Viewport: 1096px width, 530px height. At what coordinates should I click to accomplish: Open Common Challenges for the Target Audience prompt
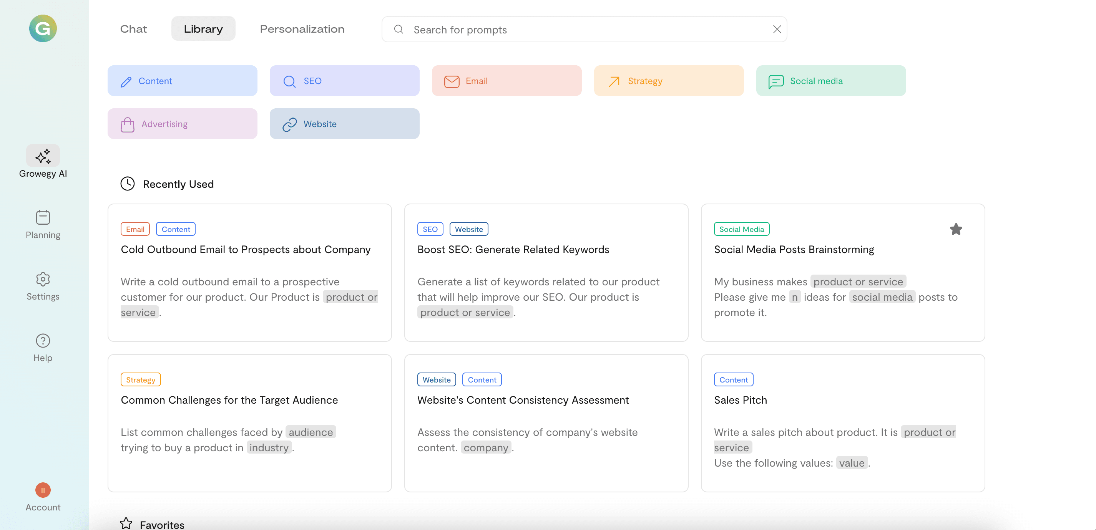click(250, 423)
